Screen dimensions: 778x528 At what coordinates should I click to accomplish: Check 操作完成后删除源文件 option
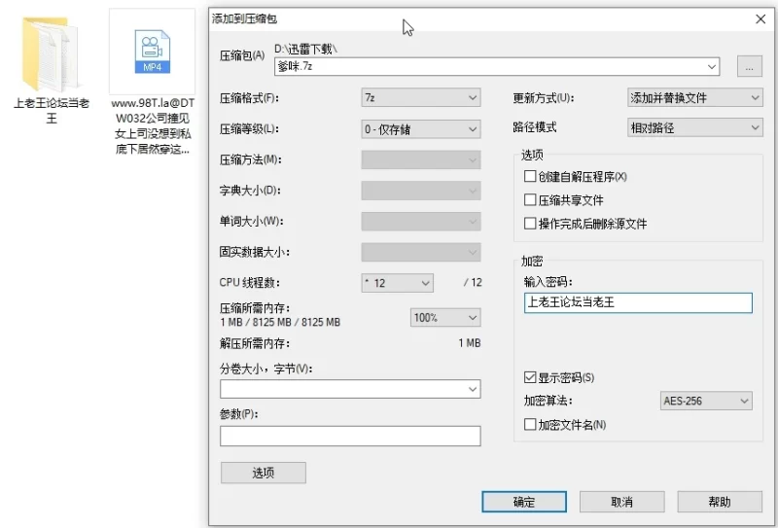(530, 224)
